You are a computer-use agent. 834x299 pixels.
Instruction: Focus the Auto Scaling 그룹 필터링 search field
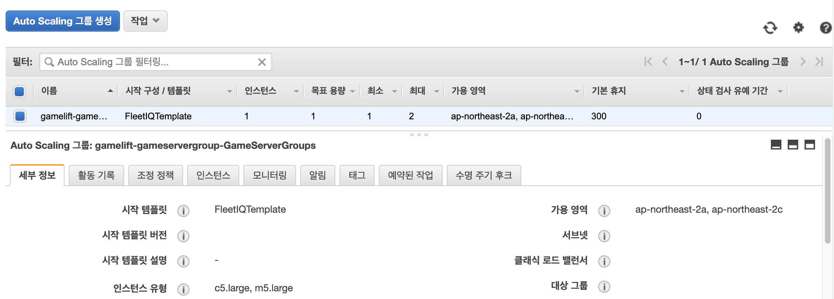coord(156,62)
